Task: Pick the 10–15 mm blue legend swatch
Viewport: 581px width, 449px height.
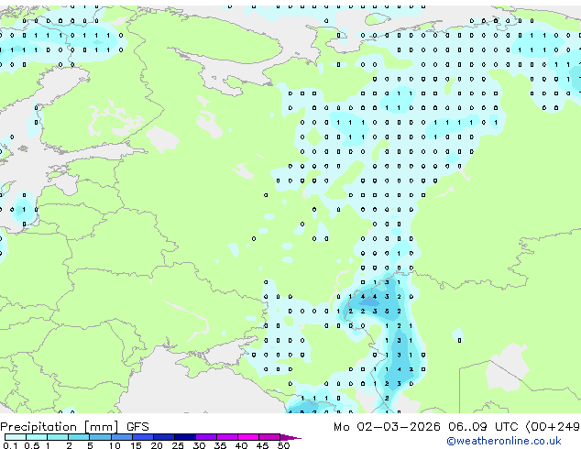Action: point(122,437)
